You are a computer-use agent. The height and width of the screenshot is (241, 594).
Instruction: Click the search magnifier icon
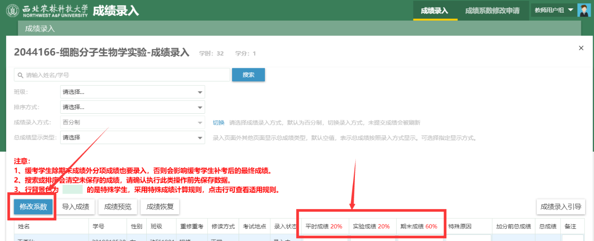coord(20,75)
